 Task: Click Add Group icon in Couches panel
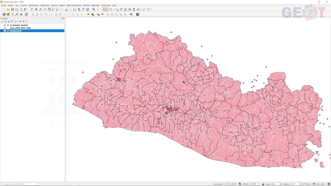point(5,21)
